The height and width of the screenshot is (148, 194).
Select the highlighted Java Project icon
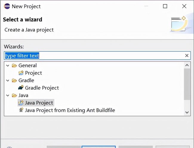point(21,103)
